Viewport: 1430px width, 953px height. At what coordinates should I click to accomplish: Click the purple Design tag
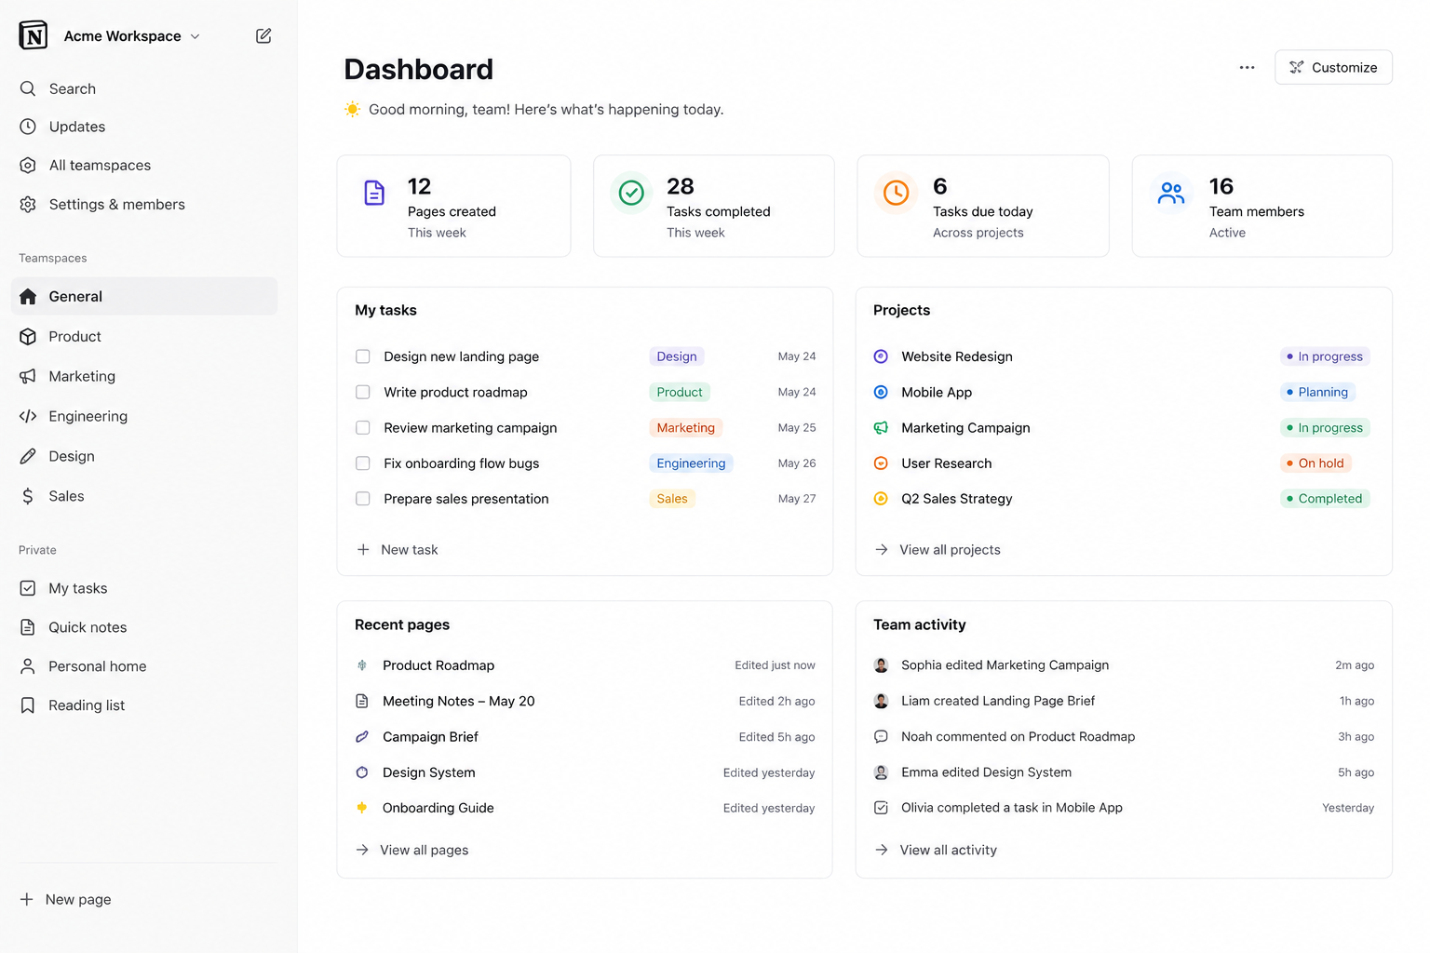pos(677,356)
